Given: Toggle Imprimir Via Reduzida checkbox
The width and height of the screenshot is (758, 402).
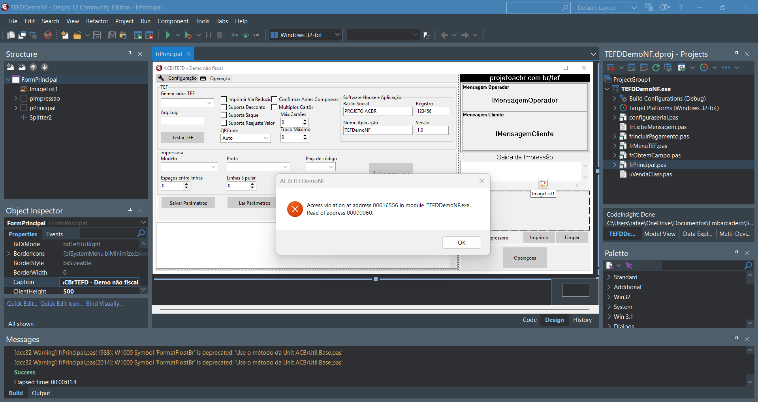Looking at the screenshot, I should tap(224, 99).
